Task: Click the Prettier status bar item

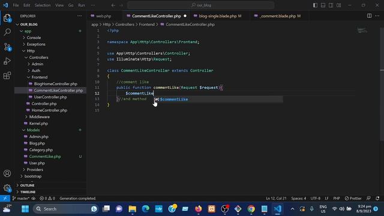Action: click(x=353, y=199)
